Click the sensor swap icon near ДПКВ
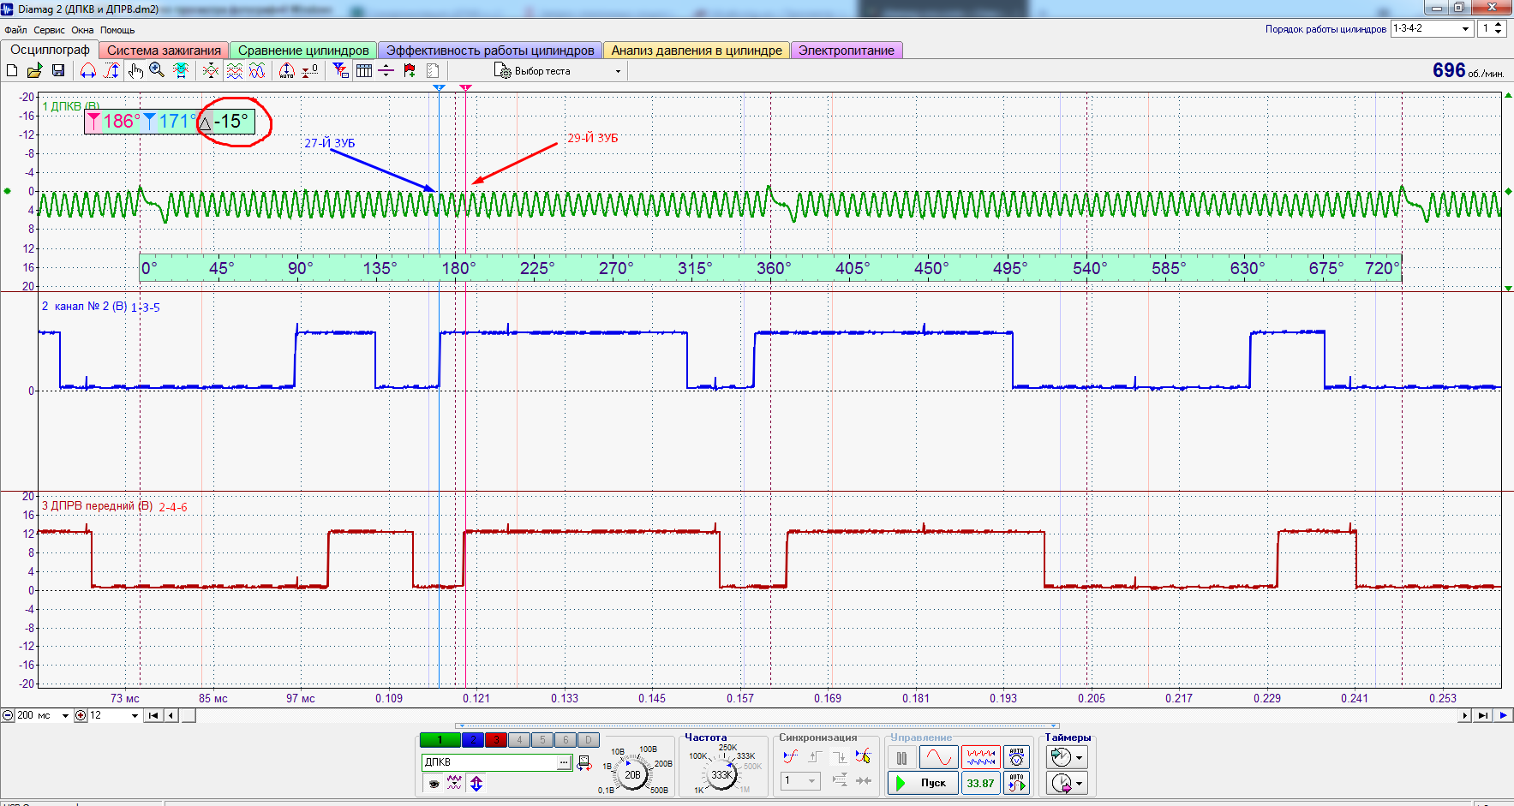This screenshot has width=1514, height=806. tap(584, 762)
